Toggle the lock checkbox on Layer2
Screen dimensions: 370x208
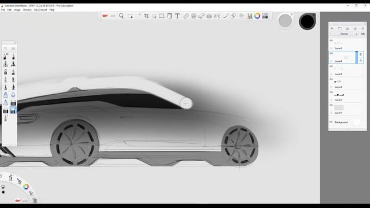click(331, 49)
